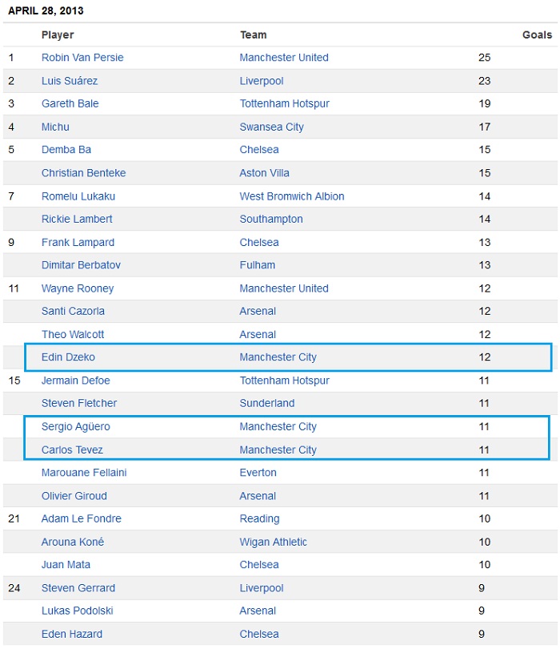Open Rickie Lambert's profile link
Screen dimensions: 560x649
pos(77,219)
